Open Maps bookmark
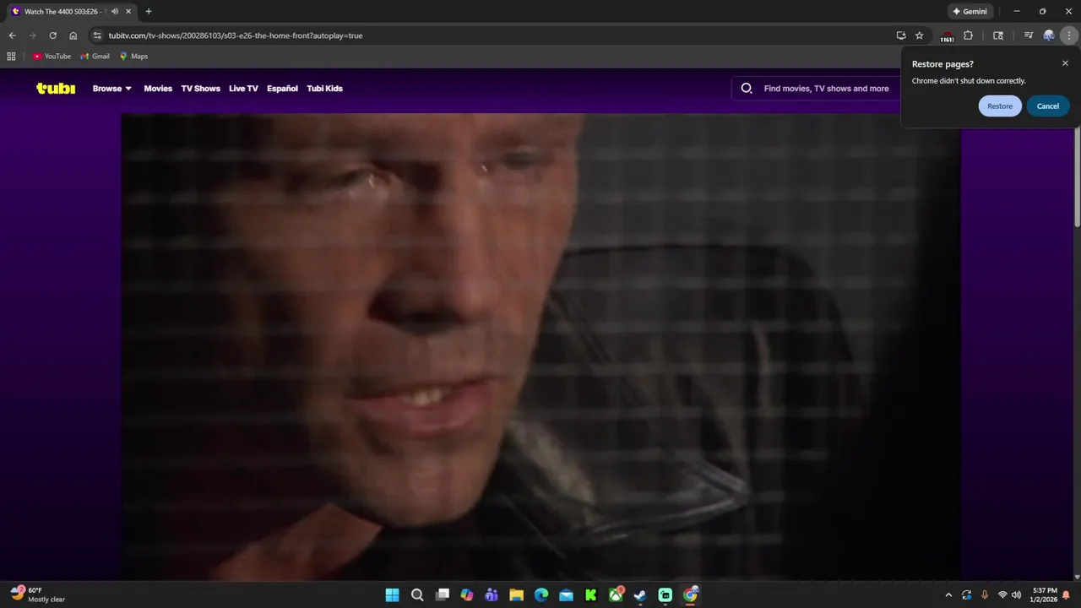The height and width of the screenshot is (608, 1081). tap(133, 57)
